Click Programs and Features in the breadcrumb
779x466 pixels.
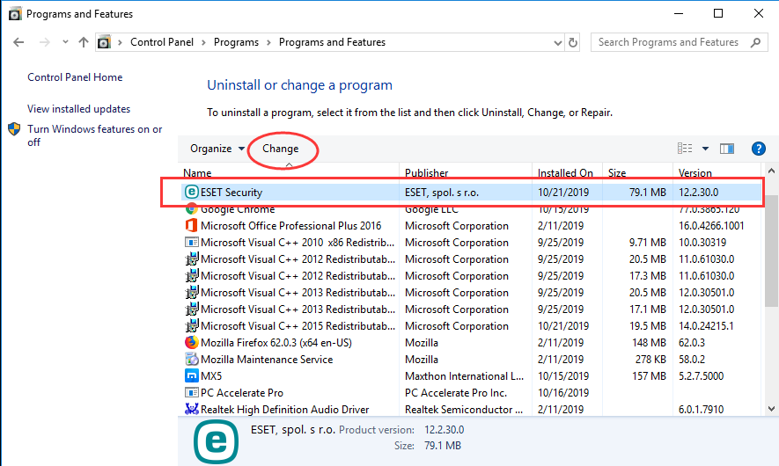(332, 42)
